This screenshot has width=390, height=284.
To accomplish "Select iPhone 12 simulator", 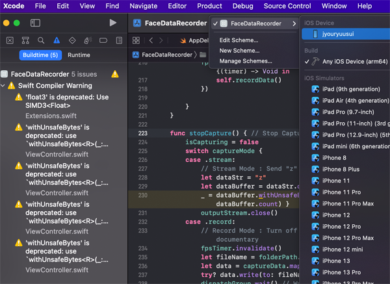I will (346, 215).
